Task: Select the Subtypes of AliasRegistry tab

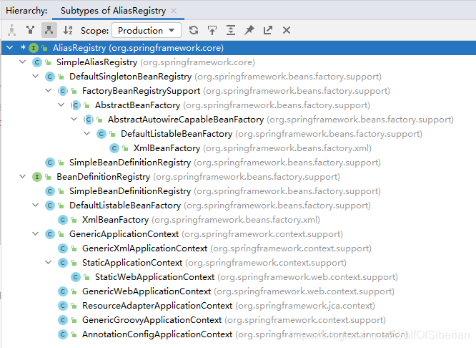Action: 113,11
